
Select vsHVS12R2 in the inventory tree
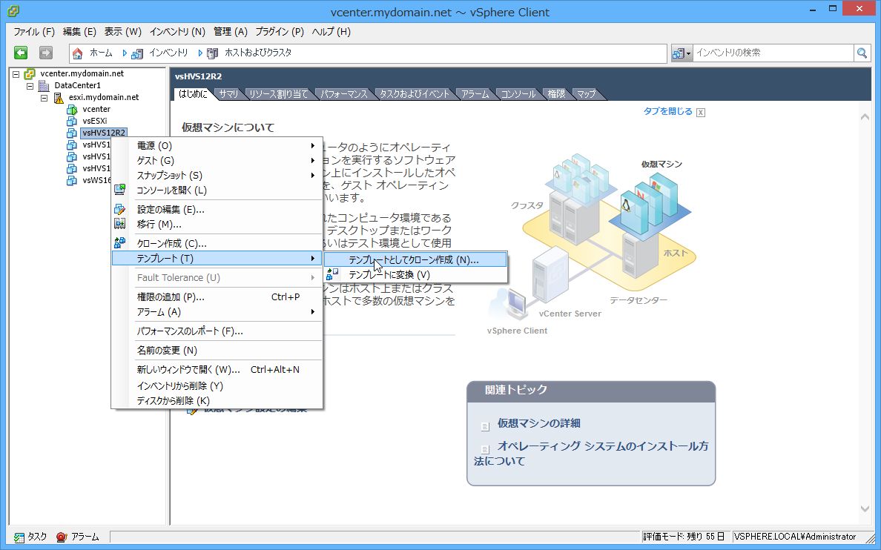[x=104, y=133]
